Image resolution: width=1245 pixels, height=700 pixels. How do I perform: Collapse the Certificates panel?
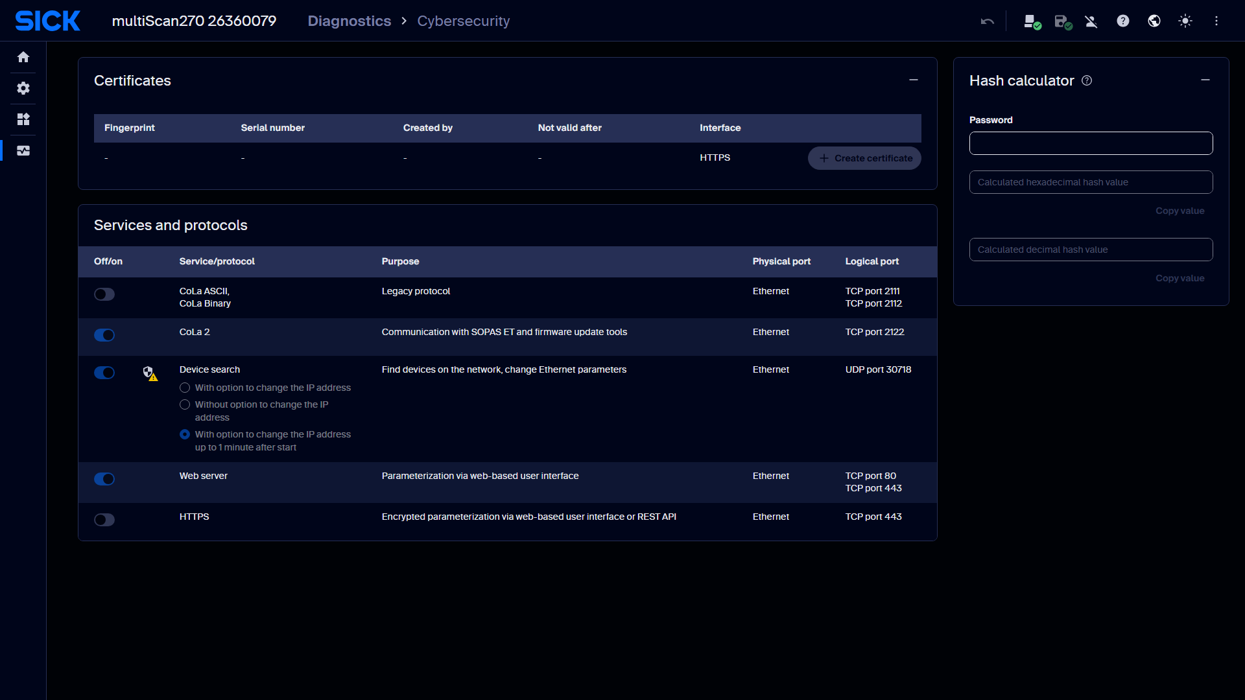[x=914, y=80]
